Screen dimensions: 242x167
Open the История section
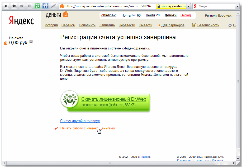tap(51, 25)
